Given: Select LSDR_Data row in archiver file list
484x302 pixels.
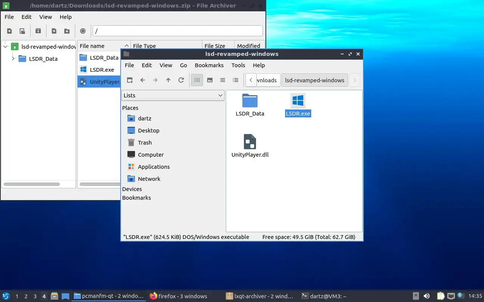Looking at the screenshot, I should (x=99, y=58).
